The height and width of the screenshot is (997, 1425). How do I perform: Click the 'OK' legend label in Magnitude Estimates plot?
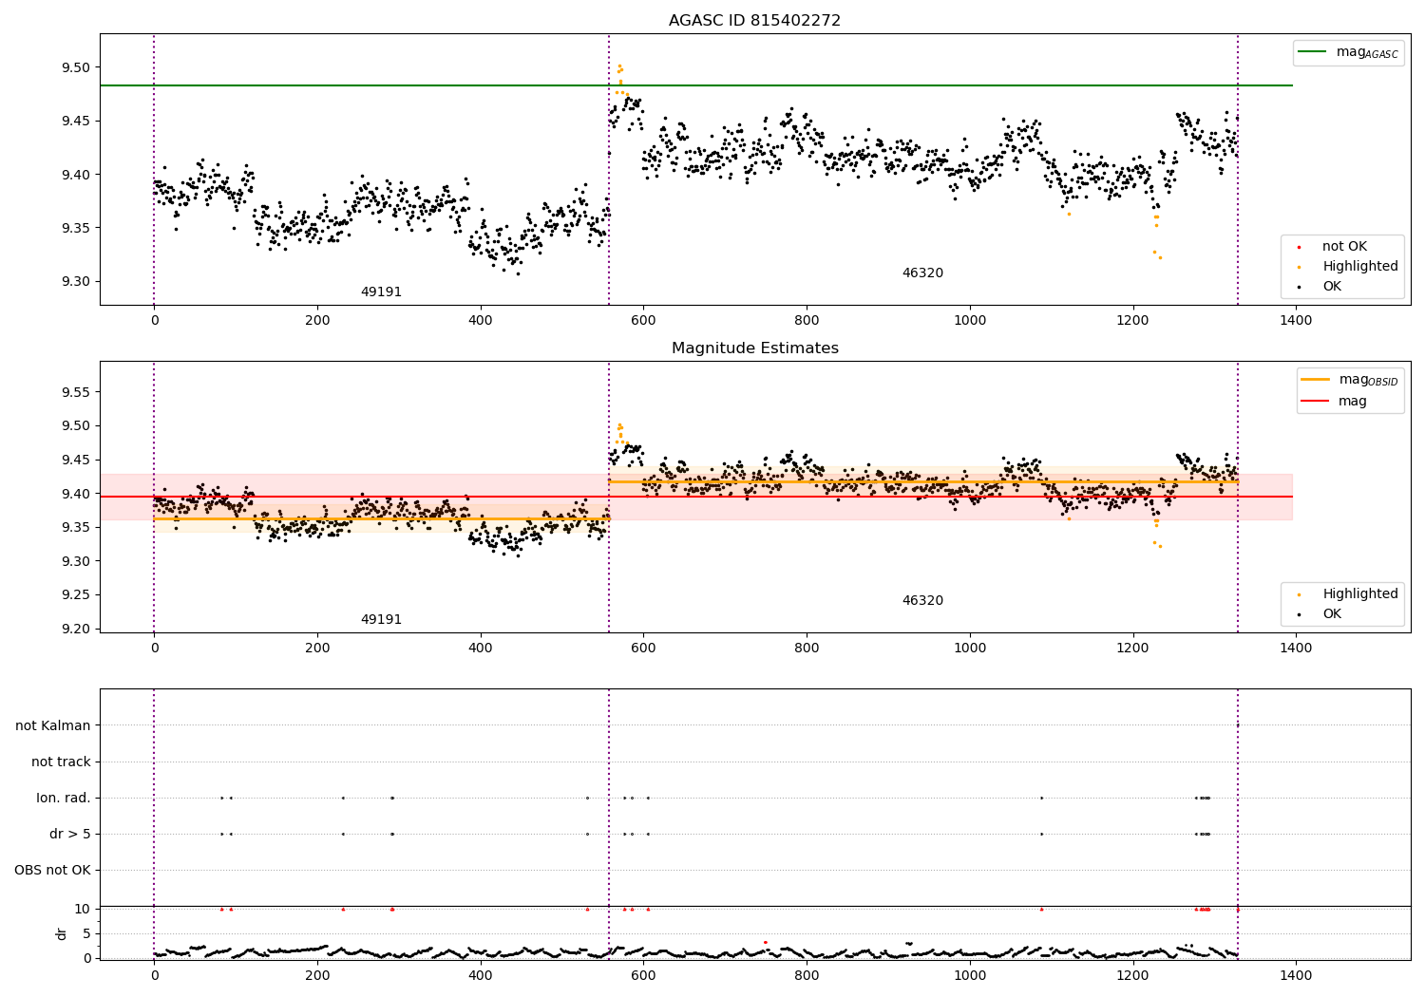click(x=1332, y=613)
